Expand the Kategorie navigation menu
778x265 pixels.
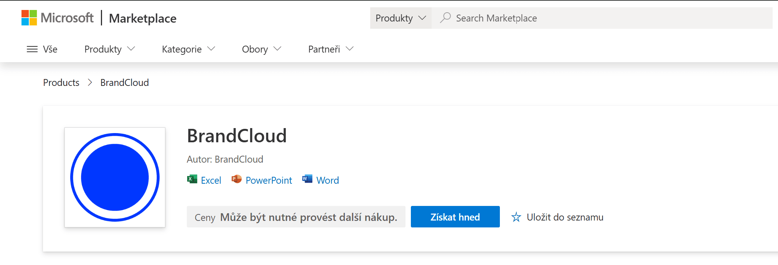point(188,49)
